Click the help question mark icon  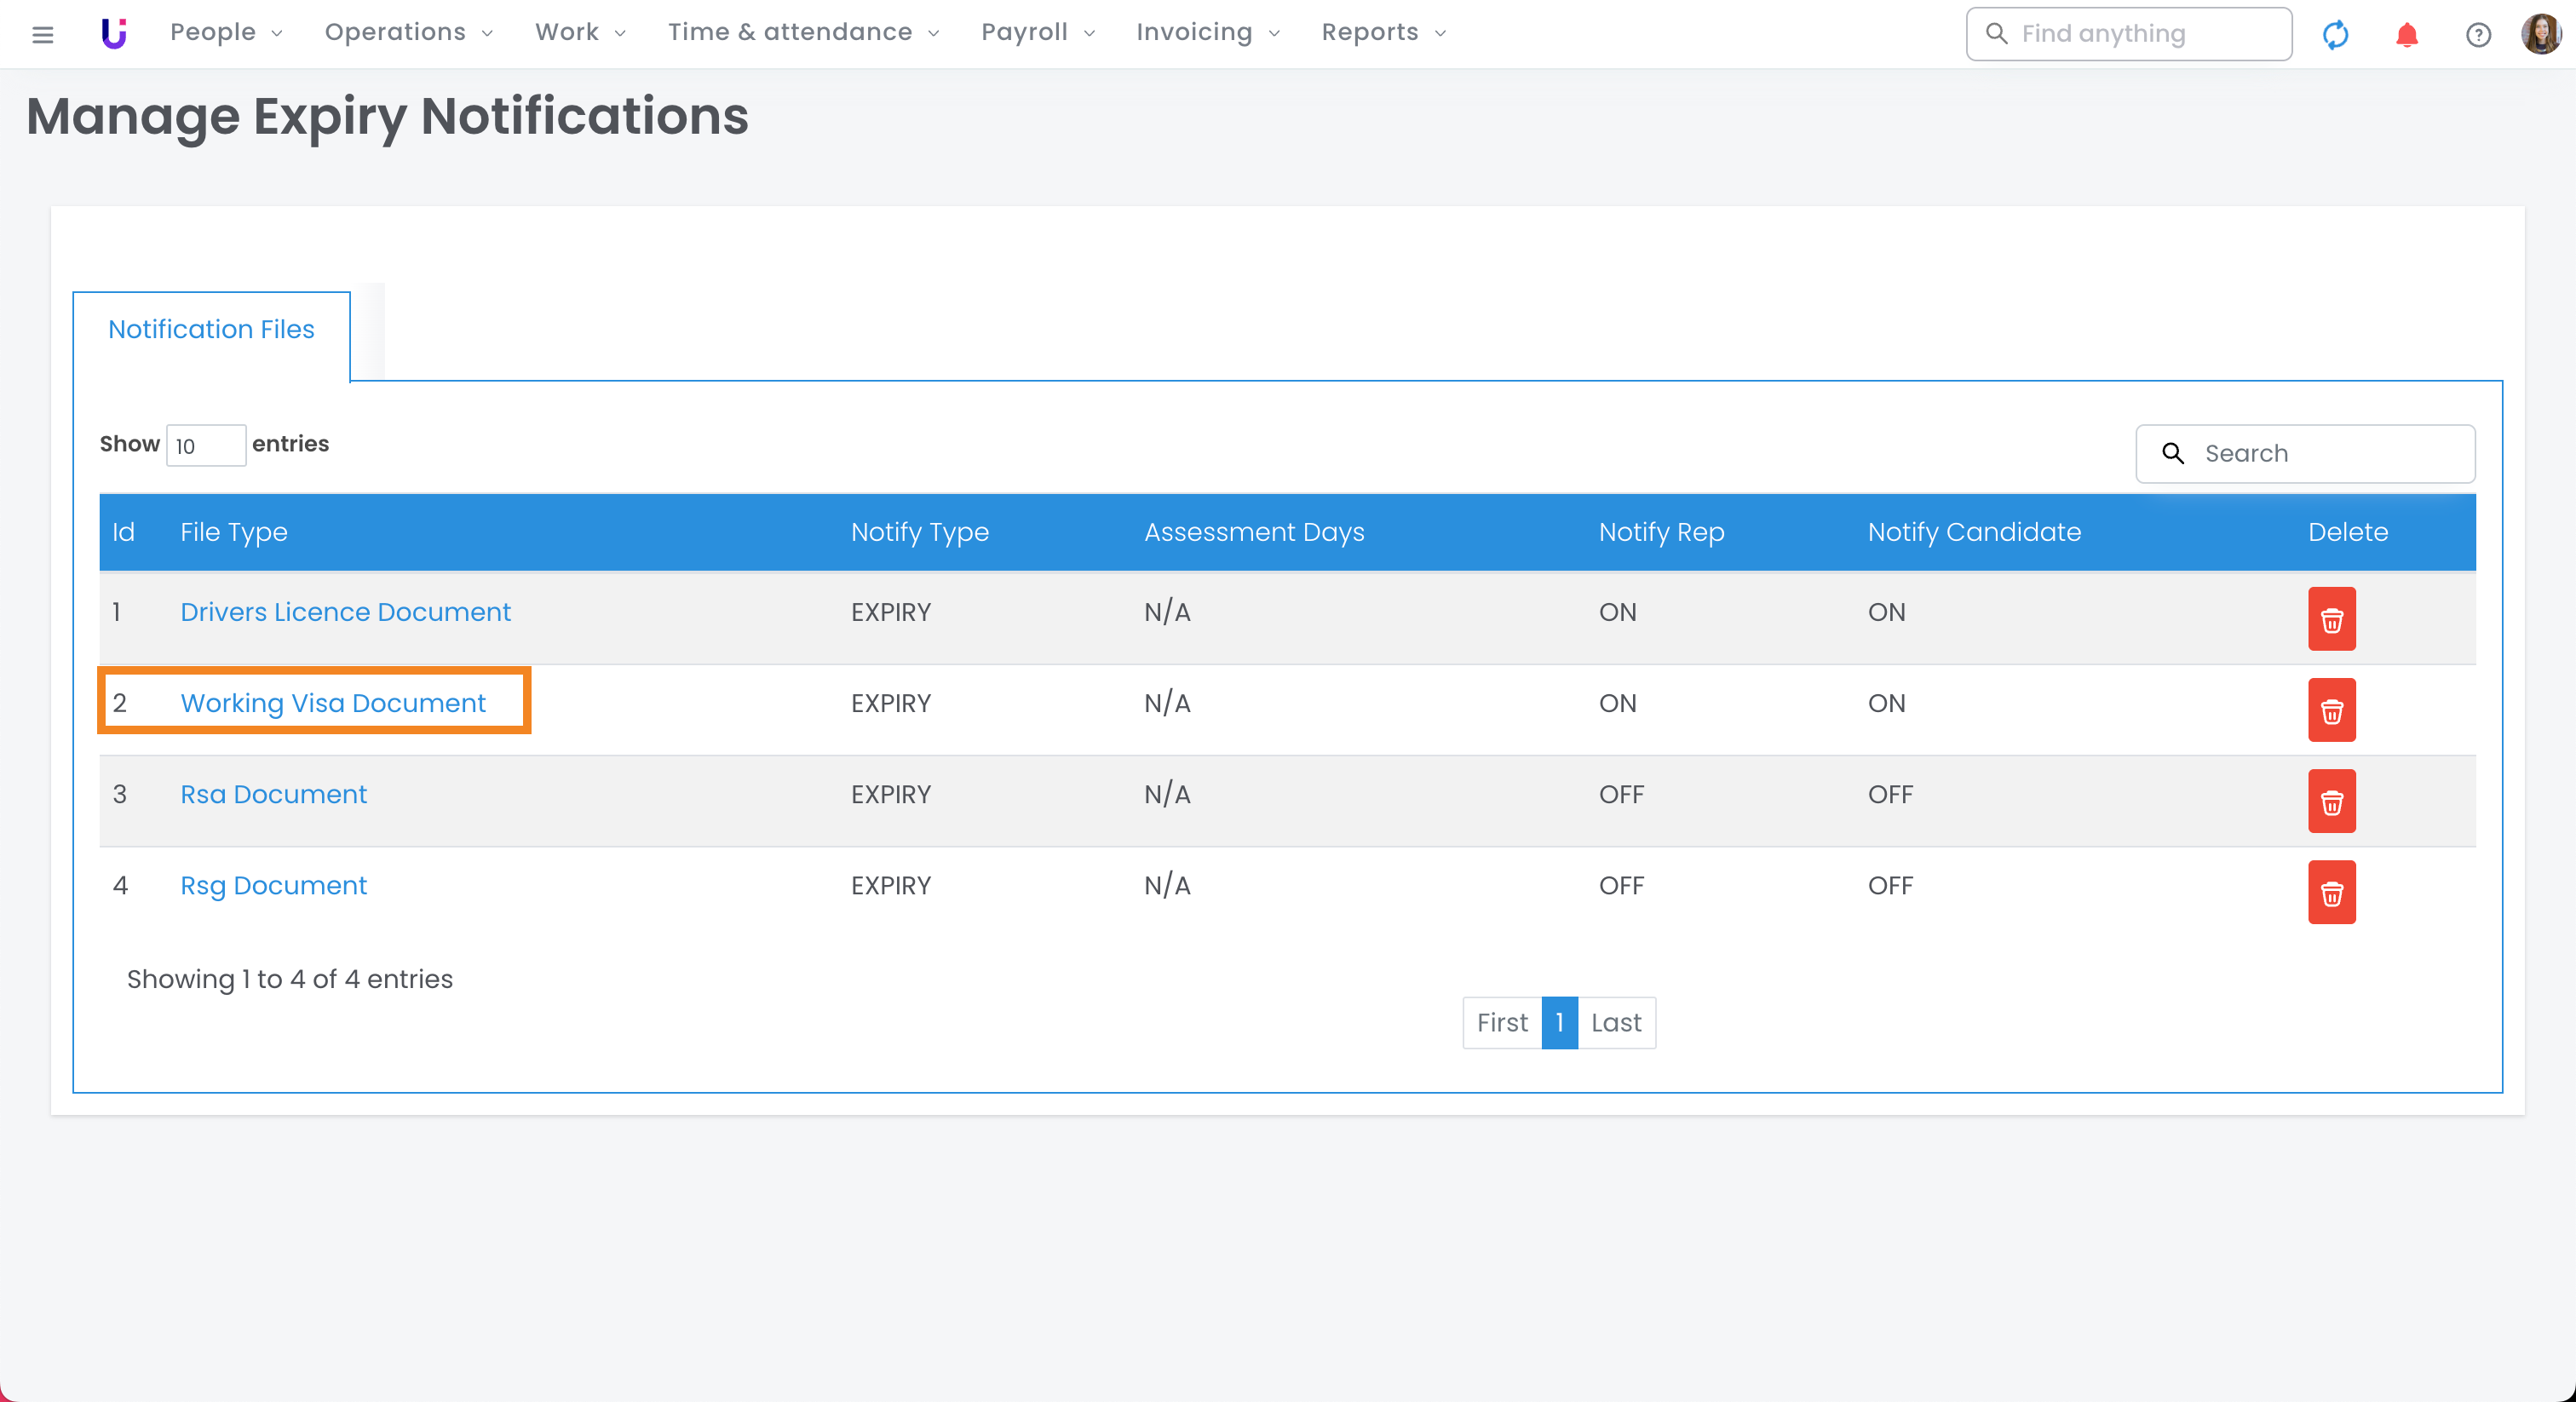click(2478, 35)
